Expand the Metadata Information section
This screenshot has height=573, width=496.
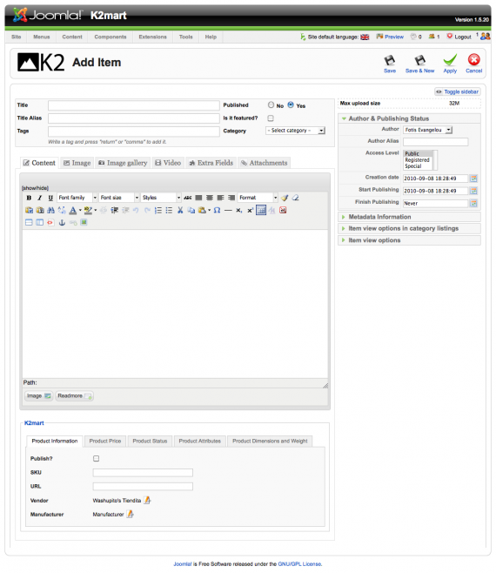pos(409,217)
